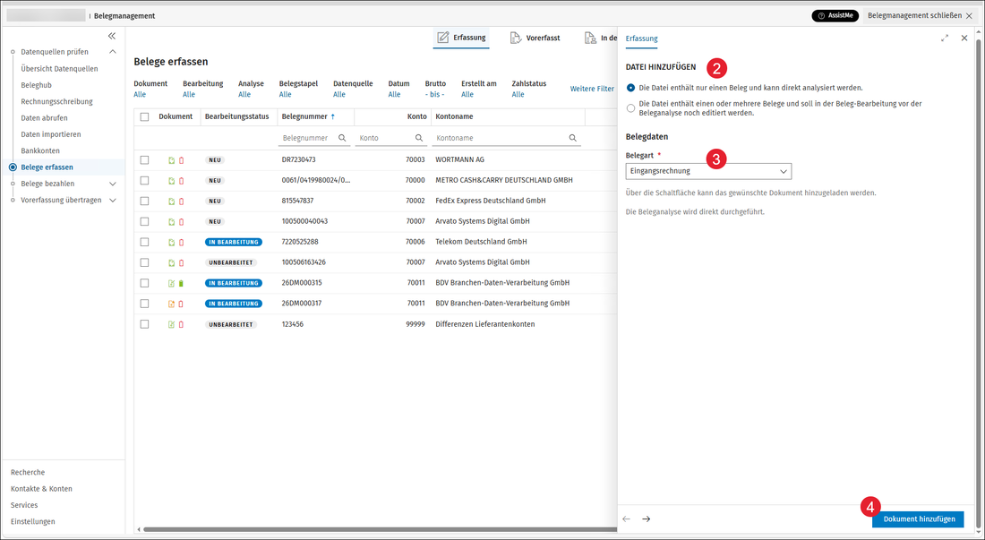Viewport: 985px width, 540px height.
Task: Click the red status icon in WORTMANN AG row
Action: click(182, 160)
